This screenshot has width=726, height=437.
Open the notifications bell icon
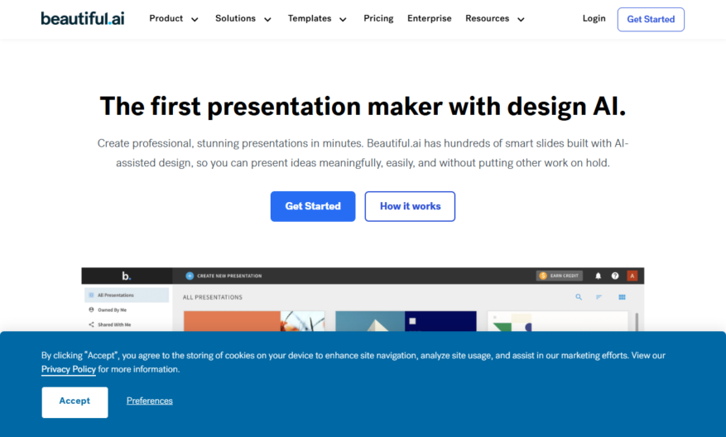point(599,276)
